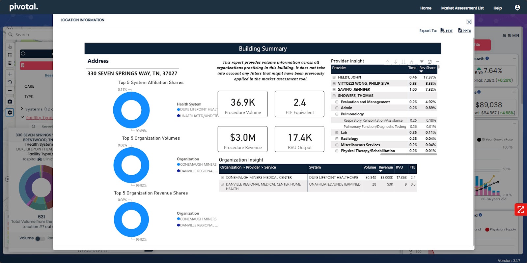The width and height of the screenshot is (527, 263).
Task: Click the DUKE LIFEPOINT HEALTH legend swatch
Action: pos(179,109)
